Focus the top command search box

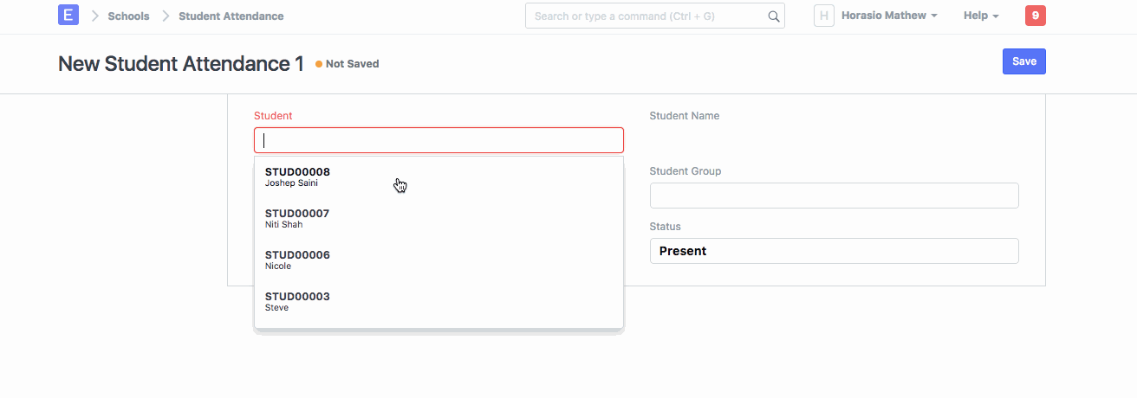point(646,16)
